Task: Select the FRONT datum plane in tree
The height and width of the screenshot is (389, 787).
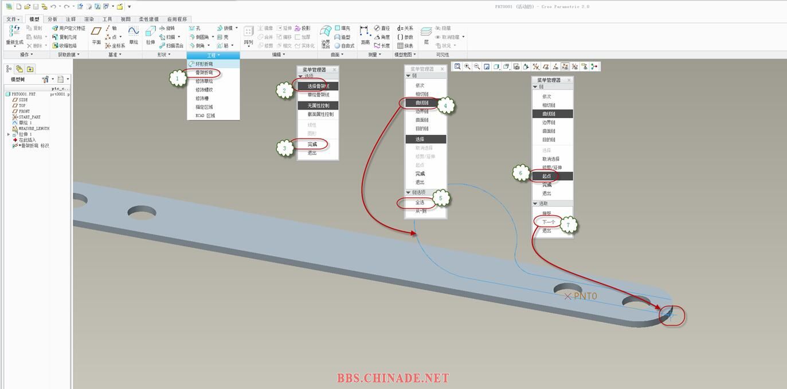Action: tap(21, 111)
